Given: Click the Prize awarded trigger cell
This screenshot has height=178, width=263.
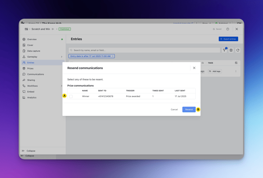Looking at the screenshot, I should (133, 96).
